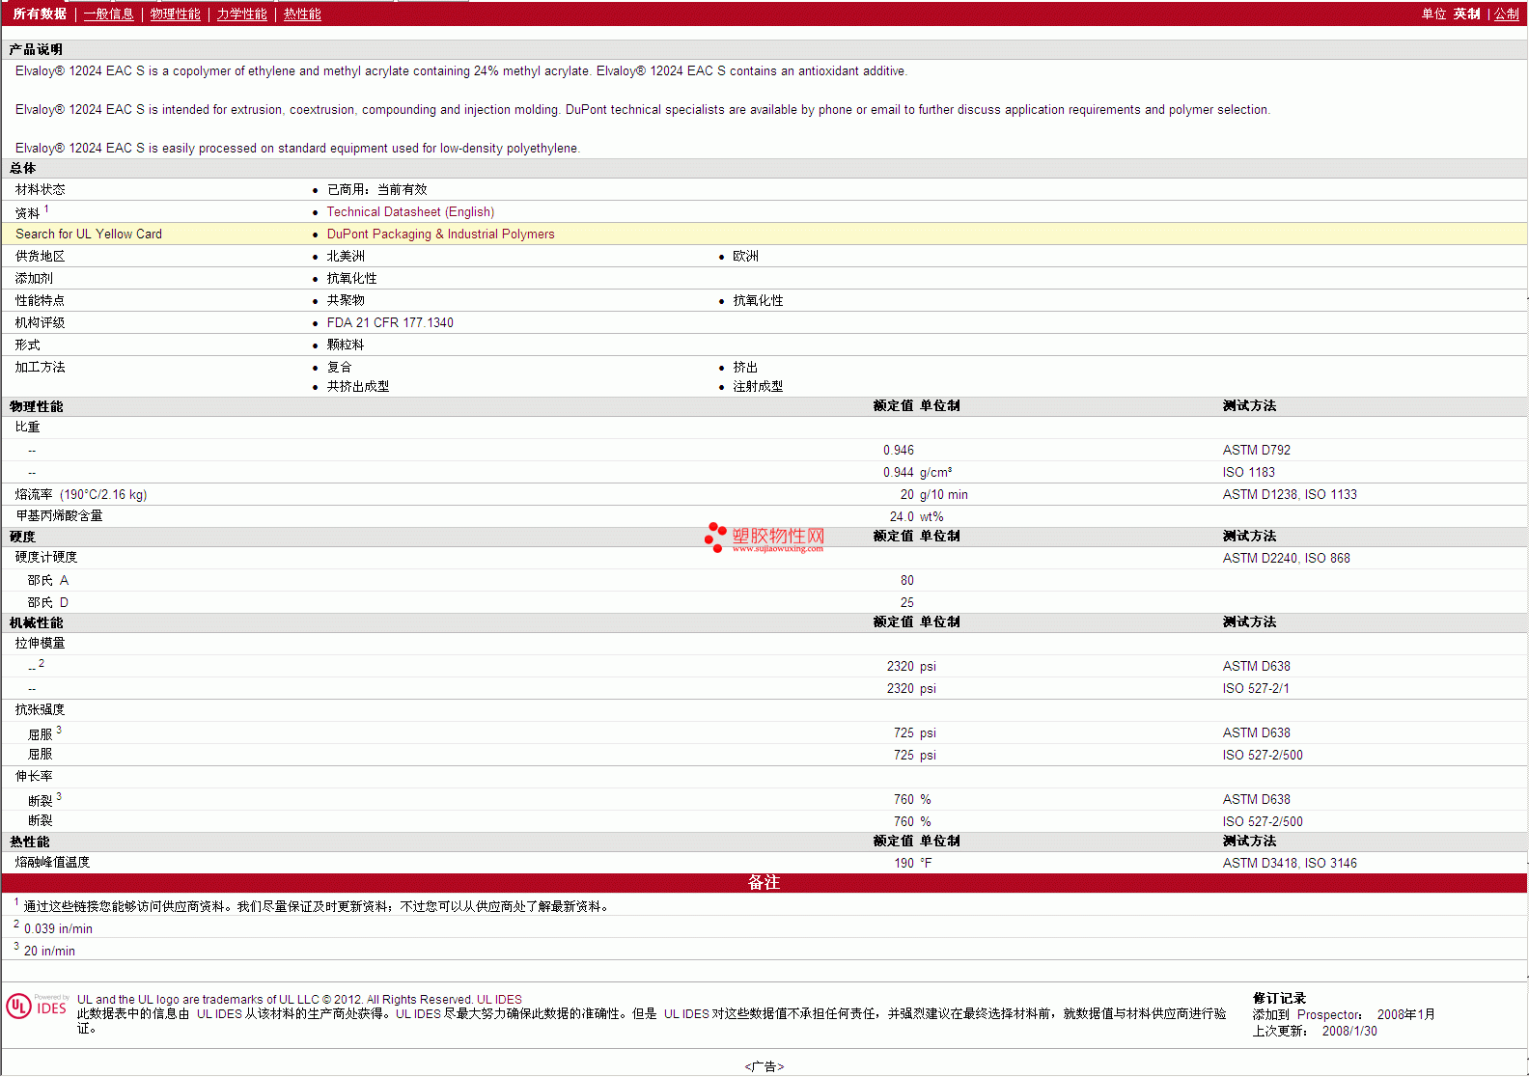Switch units to 公制
This screenshot has width=1529, height=1077.
[1507, 14]
